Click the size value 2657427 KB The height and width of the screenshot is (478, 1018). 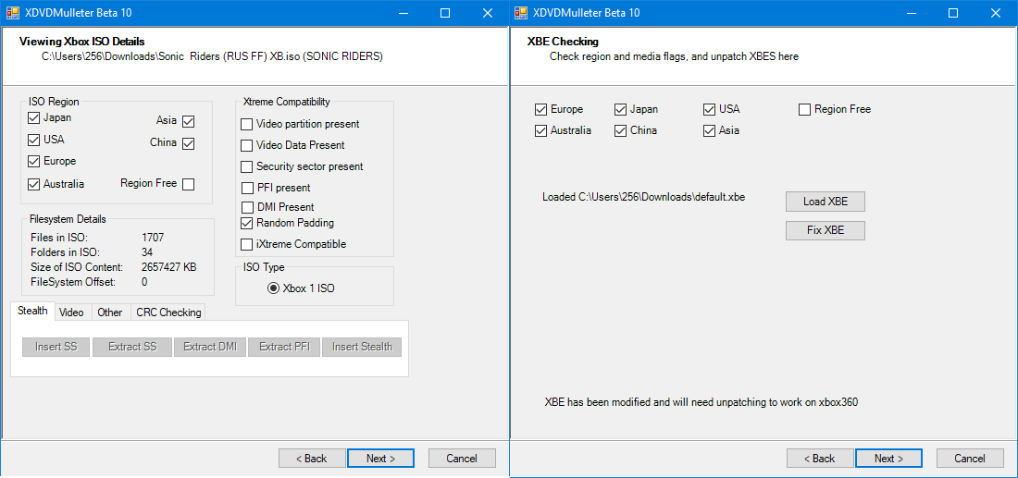(168, 267)
